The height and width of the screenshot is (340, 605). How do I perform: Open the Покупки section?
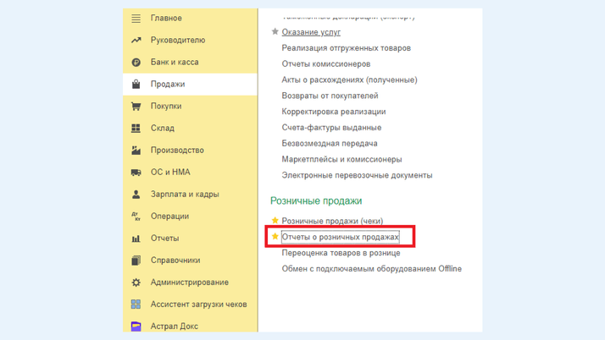tap(190, 107)
